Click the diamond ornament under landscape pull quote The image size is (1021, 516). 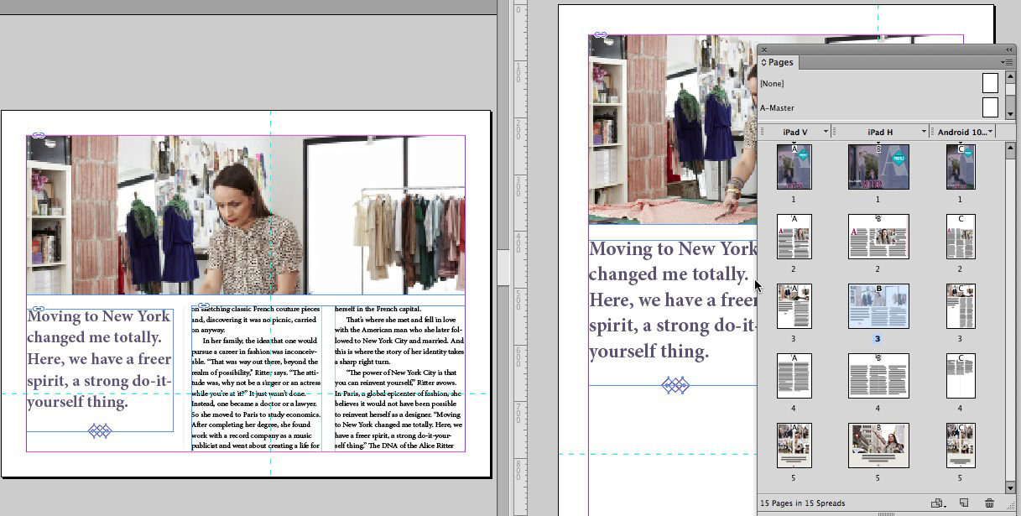click(x=100, y=431)
